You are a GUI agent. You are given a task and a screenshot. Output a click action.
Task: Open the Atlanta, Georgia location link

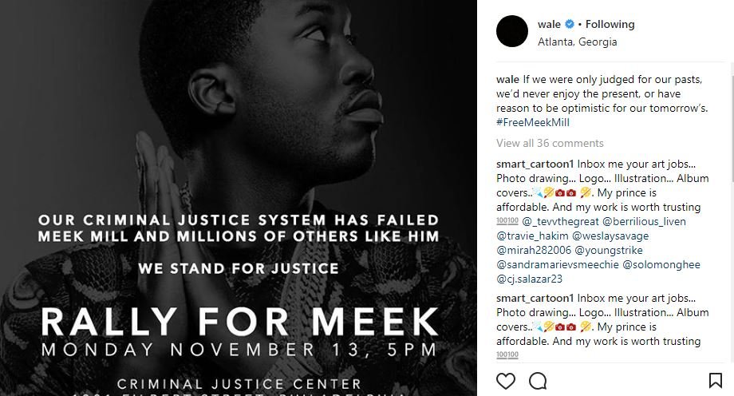click(577, 42)
